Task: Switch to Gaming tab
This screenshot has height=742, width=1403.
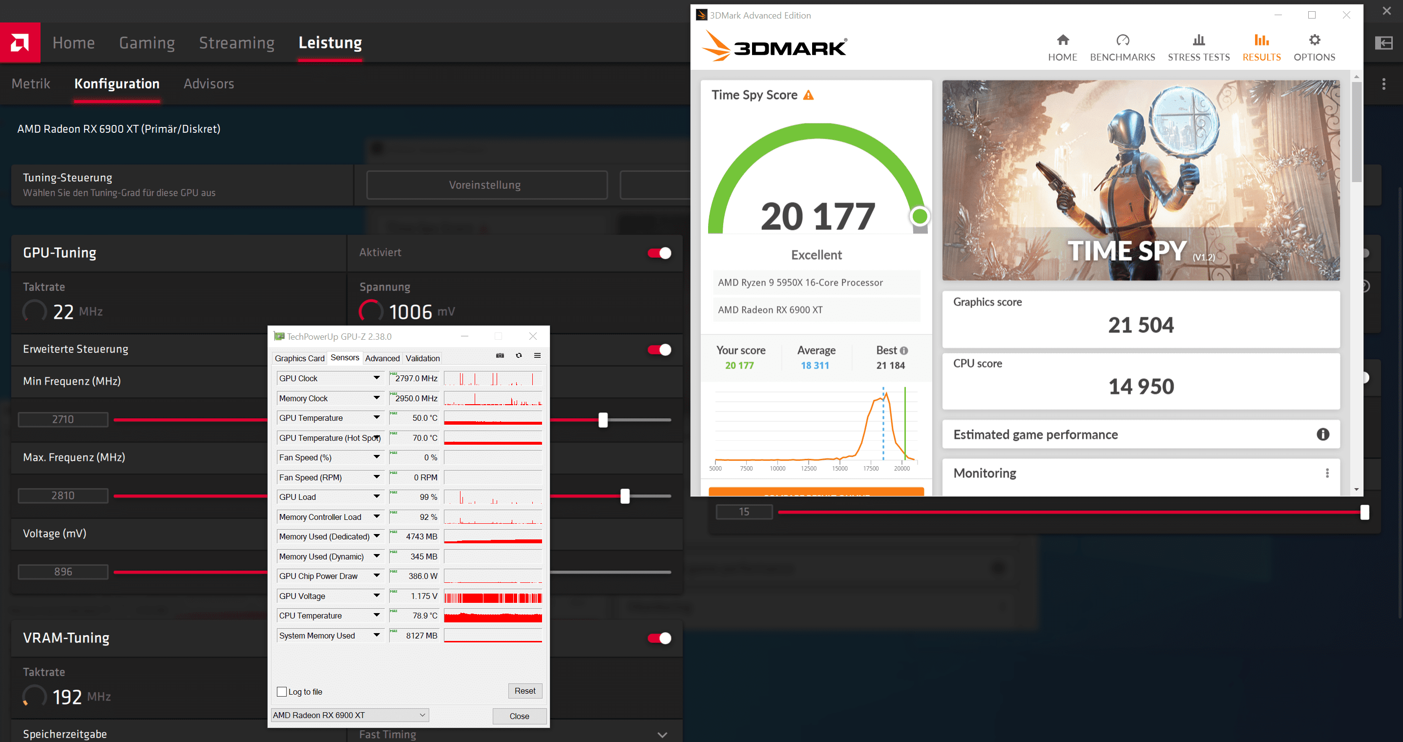Action: [147, 42]
